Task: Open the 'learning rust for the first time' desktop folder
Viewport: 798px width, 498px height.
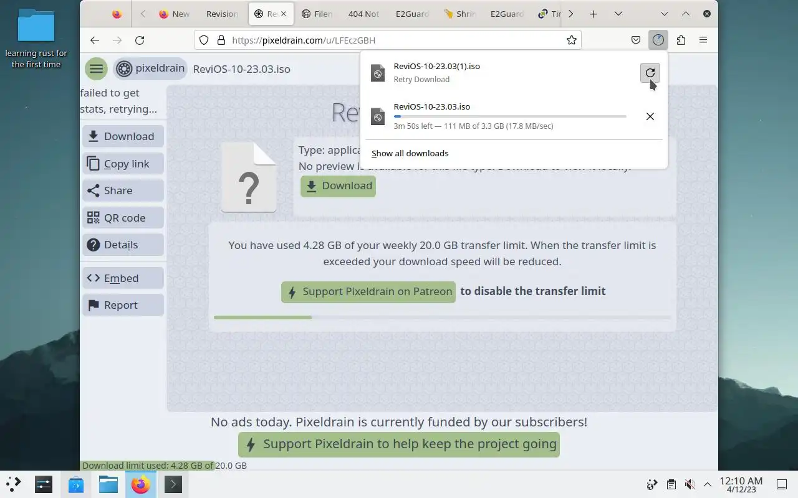Action: [36, 39]
